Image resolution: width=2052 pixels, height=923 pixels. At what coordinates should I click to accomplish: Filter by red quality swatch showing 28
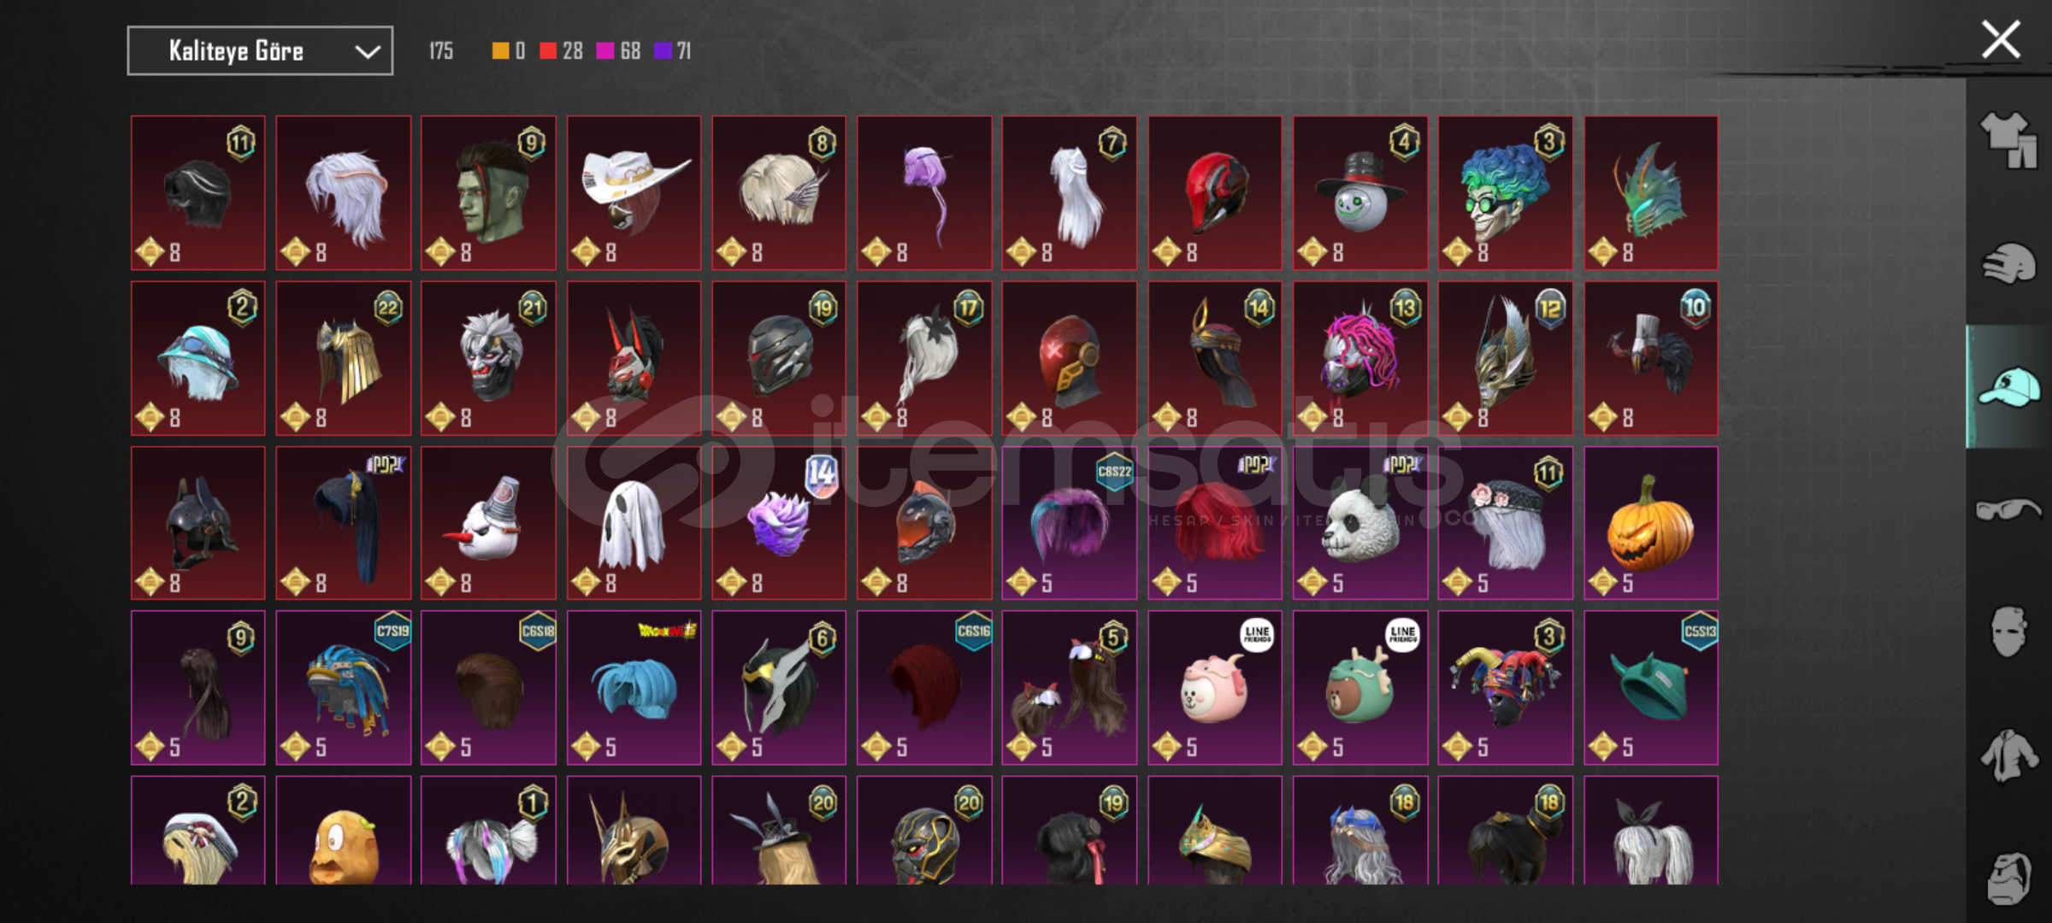click(x=561, y=51)
